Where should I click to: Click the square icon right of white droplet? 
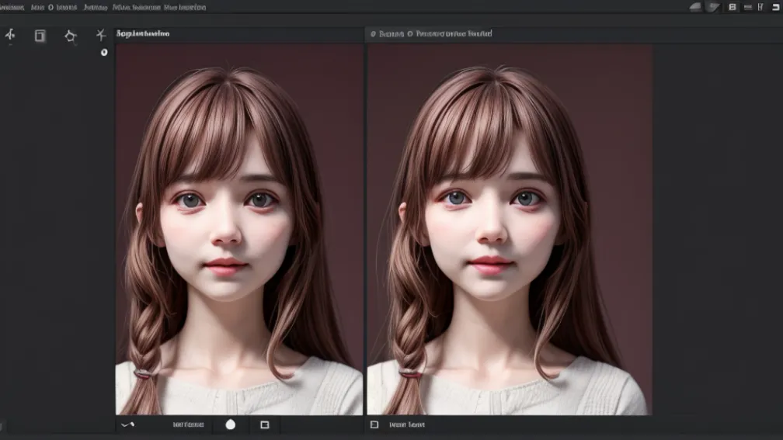click(265, 424)
